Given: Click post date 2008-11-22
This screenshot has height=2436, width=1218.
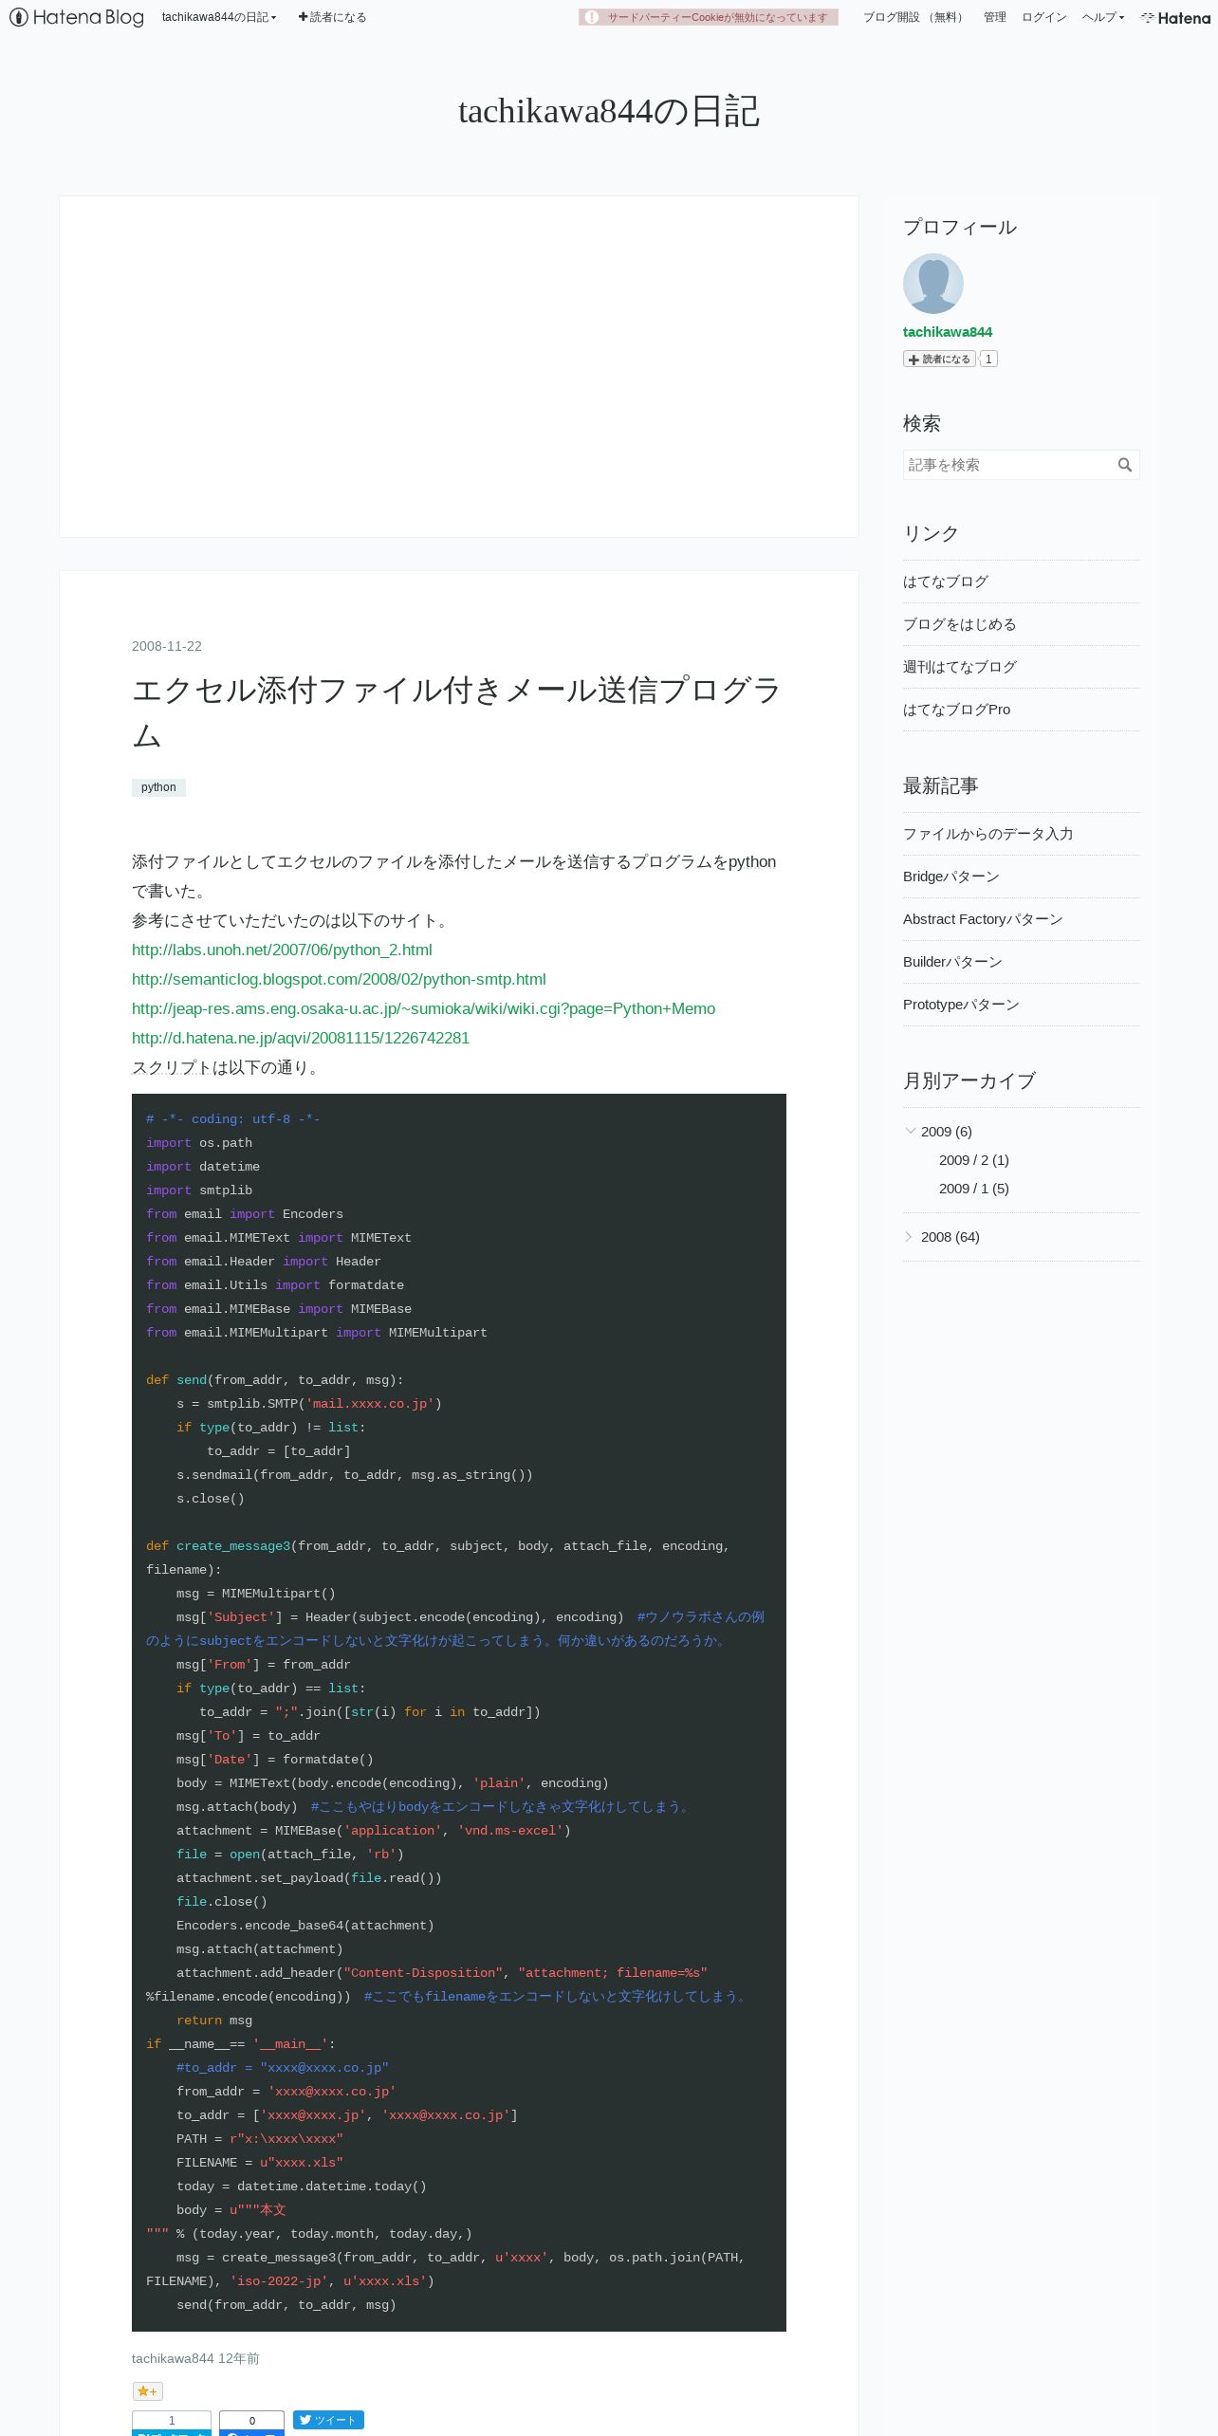Looking at the screenshot, I should click(167, 646).
